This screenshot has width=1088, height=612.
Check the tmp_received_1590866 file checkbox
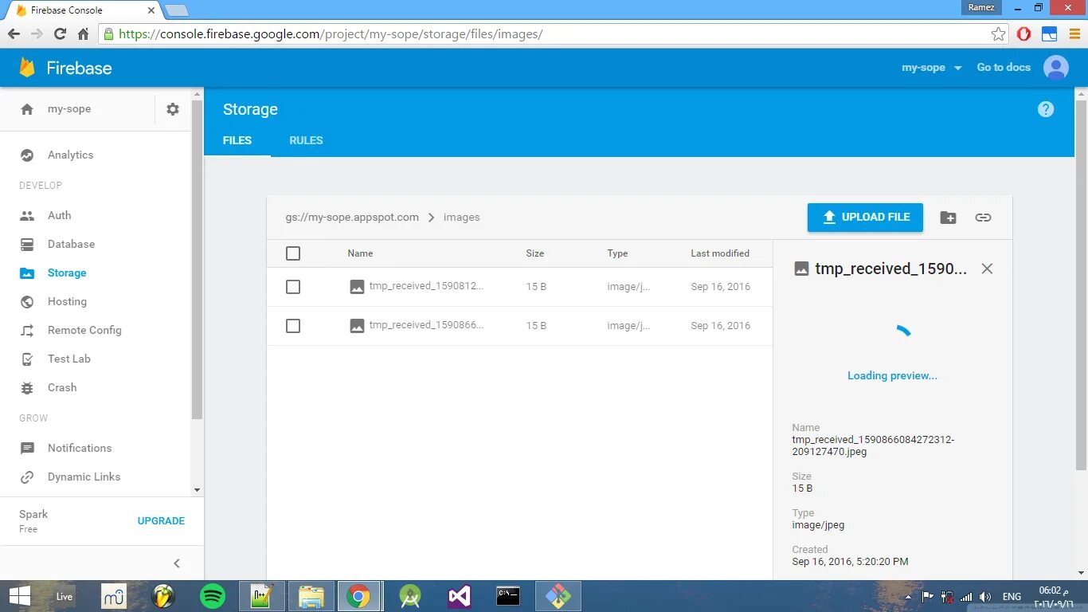pos(293,326)
